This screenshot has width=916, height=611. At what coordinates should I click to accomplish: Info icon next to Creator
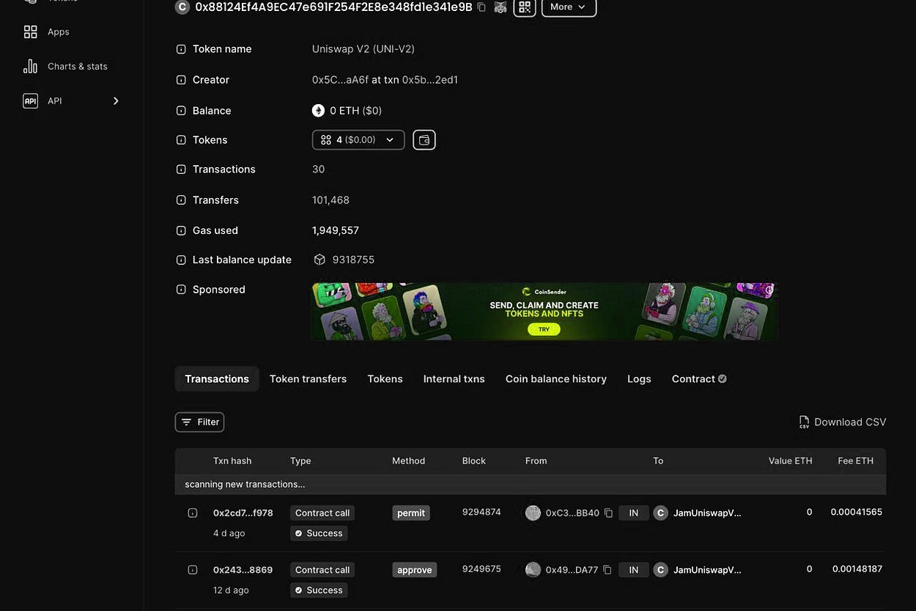(181, 80)
